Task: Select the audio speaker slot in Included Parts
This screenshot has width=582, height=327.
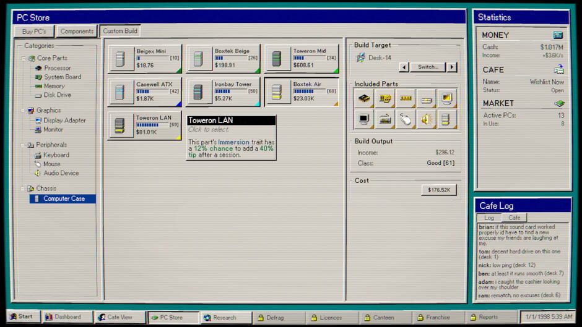Action: click(x=426, y=119)
